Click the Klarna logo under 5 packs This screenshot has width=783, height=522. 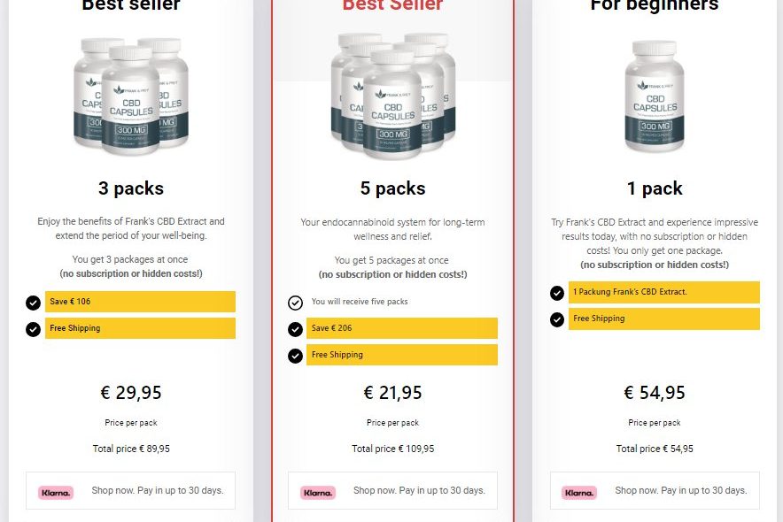(x=318, y=493)
